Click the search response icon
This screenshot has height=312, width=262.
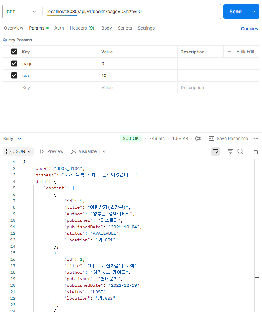coord(240,151)
